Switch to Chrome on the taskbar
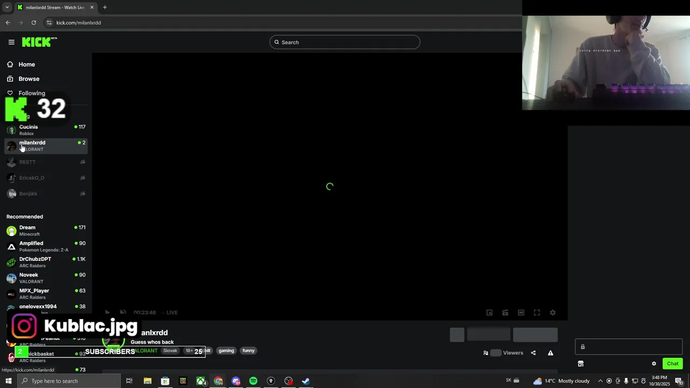This screenshot has height=388, width=690. (x=218, y=381)
